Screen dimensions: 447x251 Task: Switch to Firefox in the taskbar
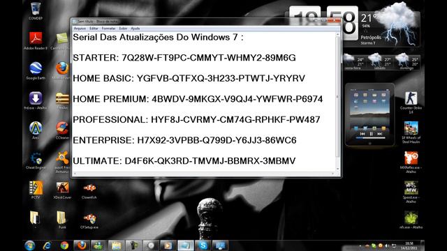tap(82, 245)
